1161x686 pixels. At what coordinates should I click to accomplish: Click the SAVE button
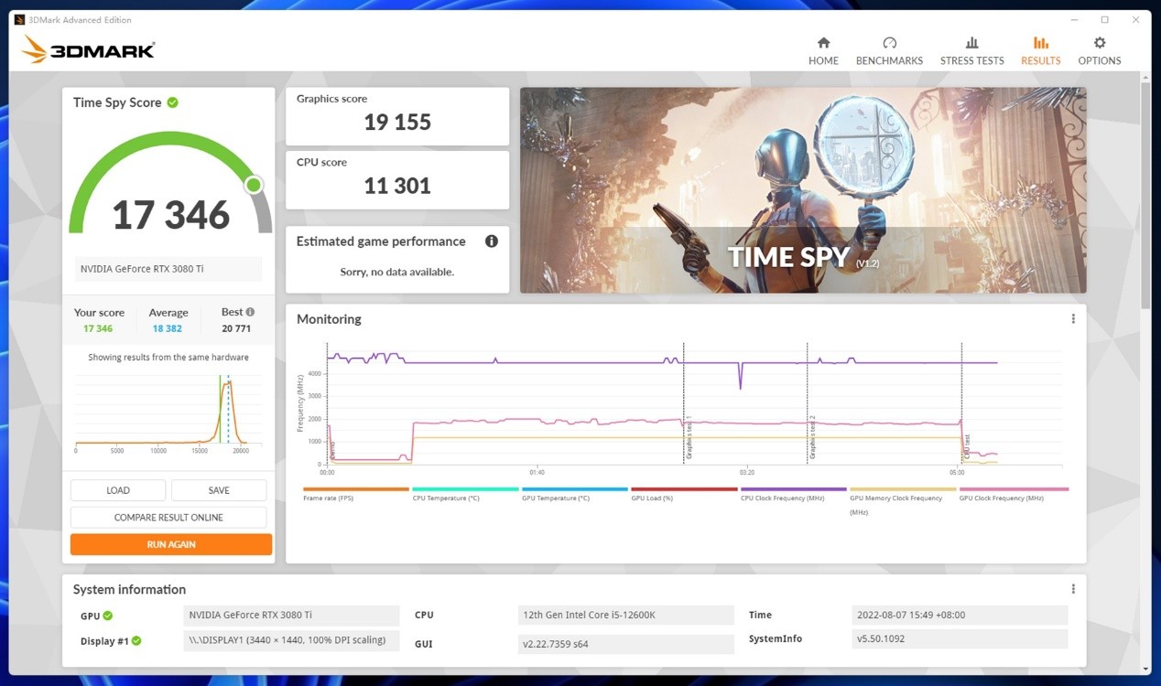(219, 490)
